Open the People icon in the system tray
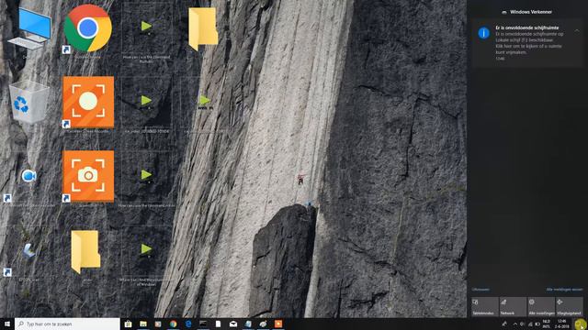This screenshot has width=588, height=330. coord(504,324)
